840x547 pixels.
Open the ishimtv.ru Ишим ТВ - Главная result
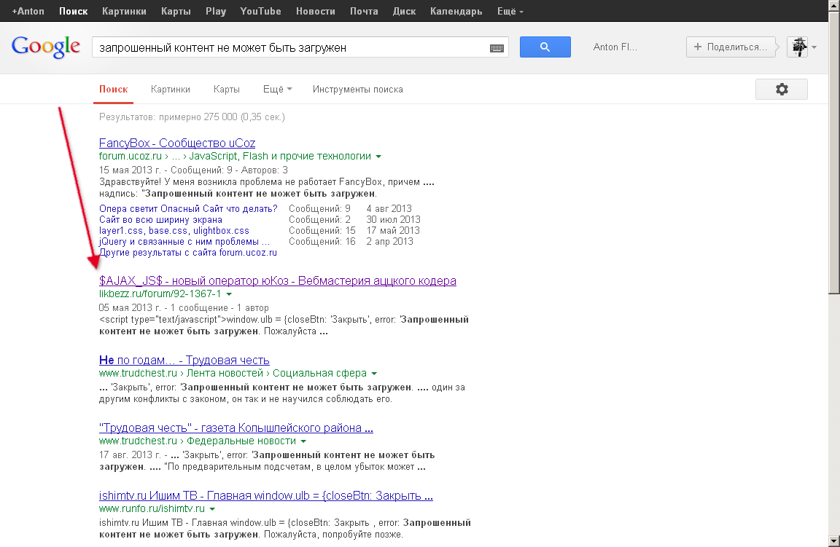(x=265, y=495)
